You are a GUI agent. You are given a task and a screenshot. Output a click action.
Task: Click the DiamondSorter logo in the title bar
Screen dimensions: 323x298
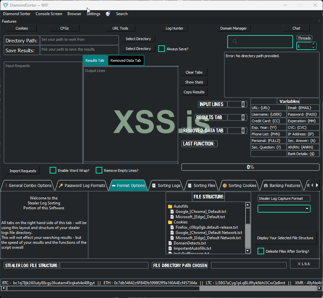coord(6,5)
